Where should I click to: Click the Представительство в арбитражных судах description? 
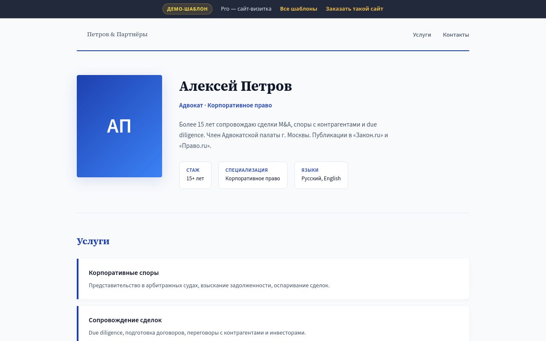[209, 286]
